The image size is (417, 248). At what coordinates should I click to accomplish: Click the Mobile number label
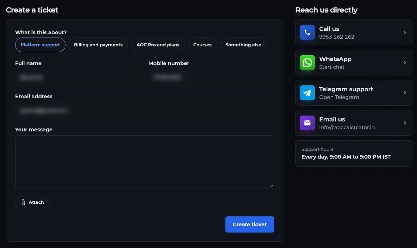coord(169,63)
